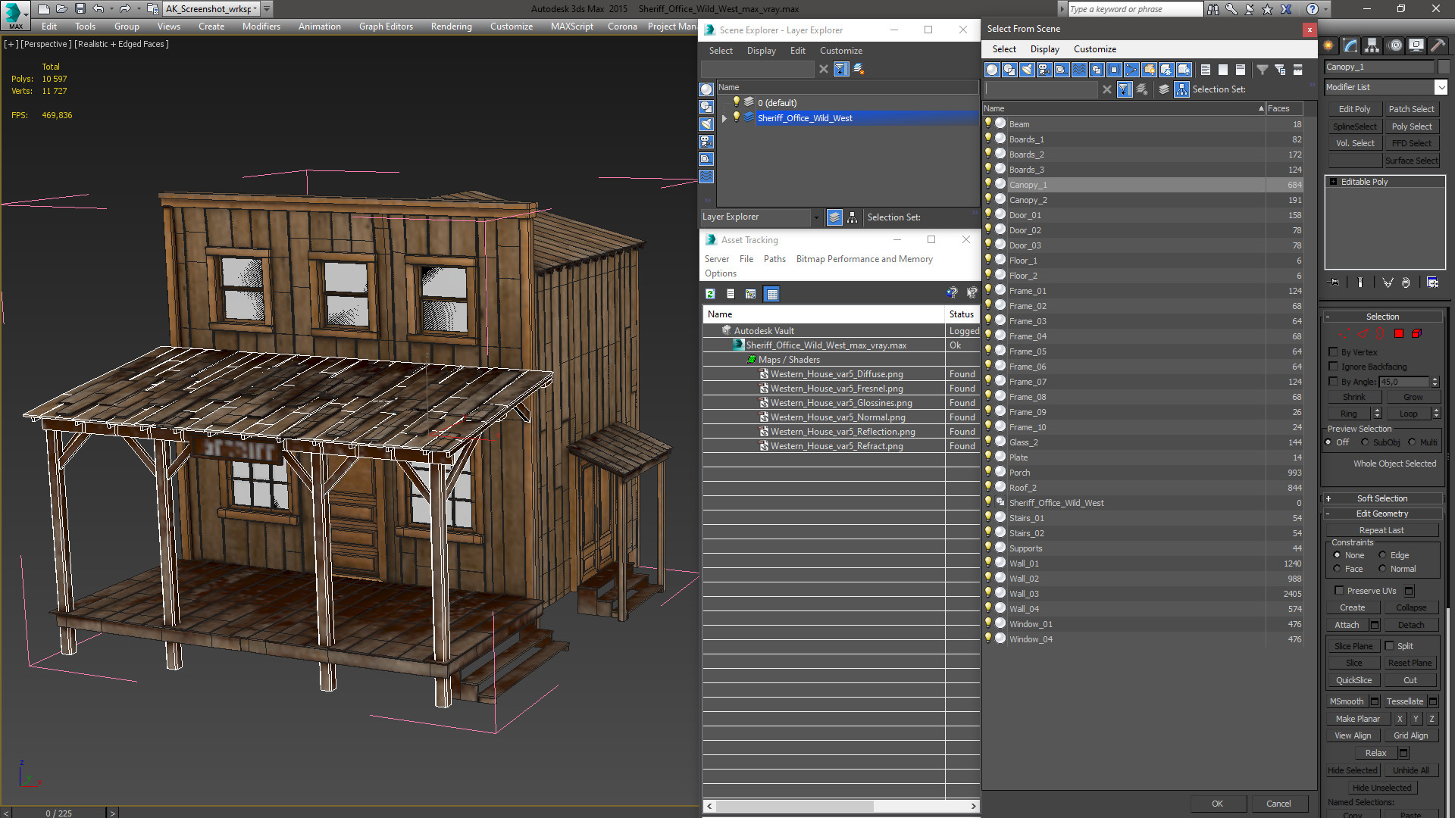Select the Edge constraint radio button
The height and width of the screenshot is (818, 1455).
pyautogui.click(x=1382, y=555)
